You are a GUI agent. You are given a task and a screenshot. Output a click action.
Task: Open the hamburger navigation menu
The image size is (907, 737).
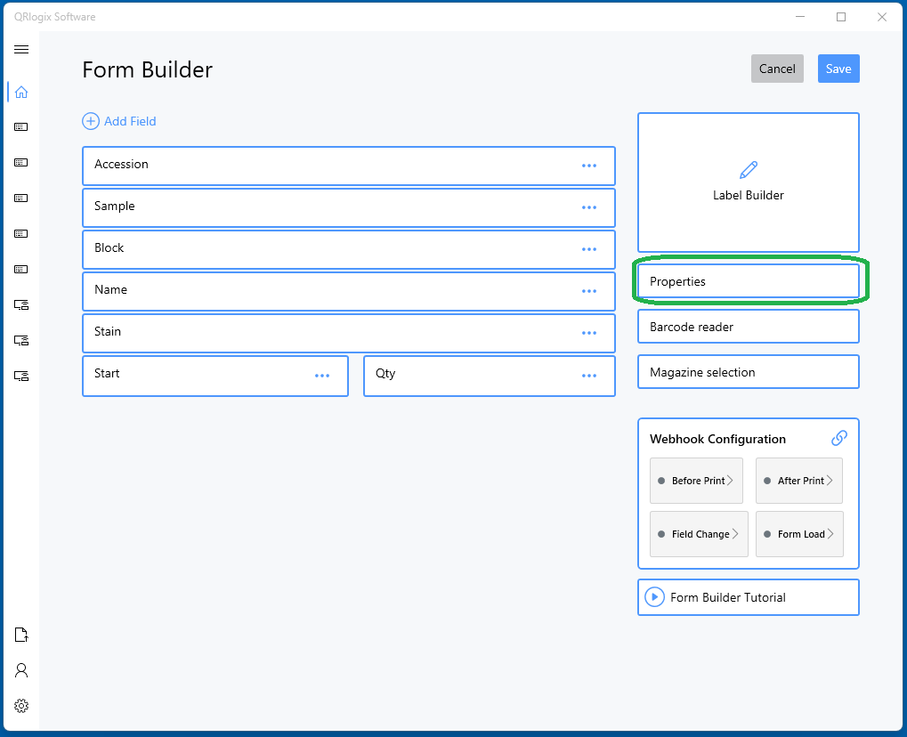[21, 50]
